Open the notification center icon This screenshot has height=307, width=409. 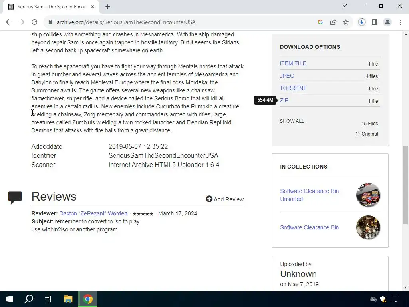(x=396, y=299)
